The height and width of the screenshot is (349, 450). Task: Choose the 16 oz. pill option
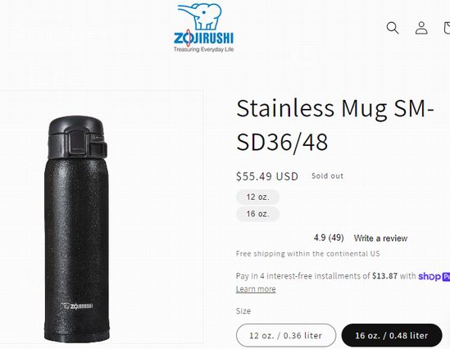tap(257, 214)
